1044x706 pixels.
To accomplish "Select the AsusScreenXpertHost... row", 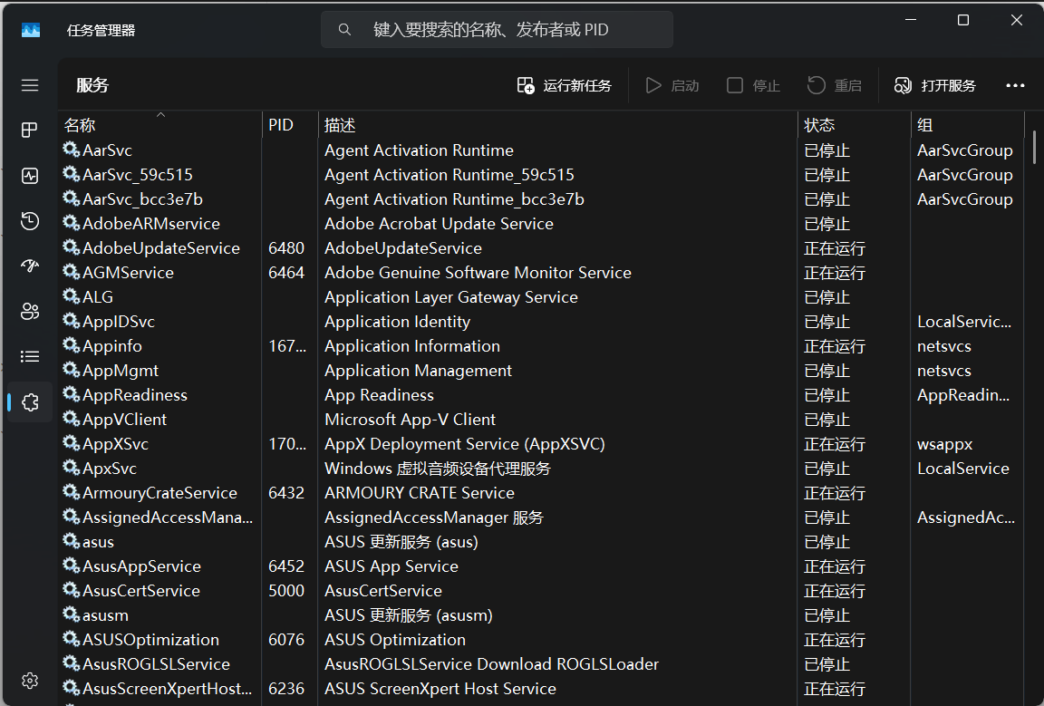I will (x=541, y=688).
